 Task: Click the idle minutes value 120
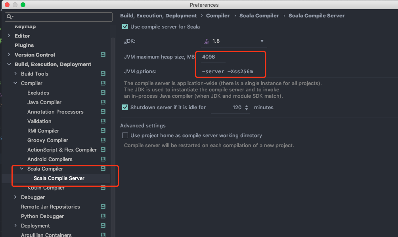pyautogui.click(x=237, y=108)
